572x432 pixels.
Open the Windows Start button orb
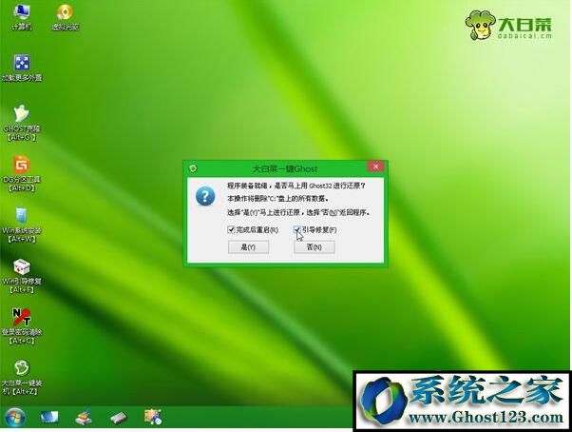[15, 418]
